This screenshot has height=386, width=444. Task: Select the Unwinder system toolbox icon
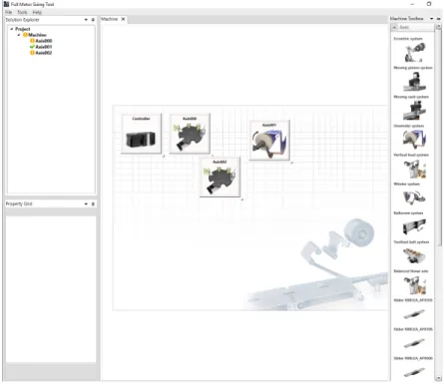[414, 140]
